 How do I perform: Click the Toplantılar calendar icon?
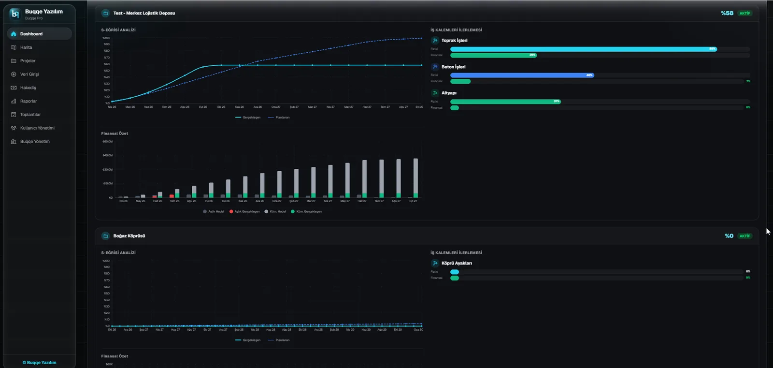click(x=14, y=115)
